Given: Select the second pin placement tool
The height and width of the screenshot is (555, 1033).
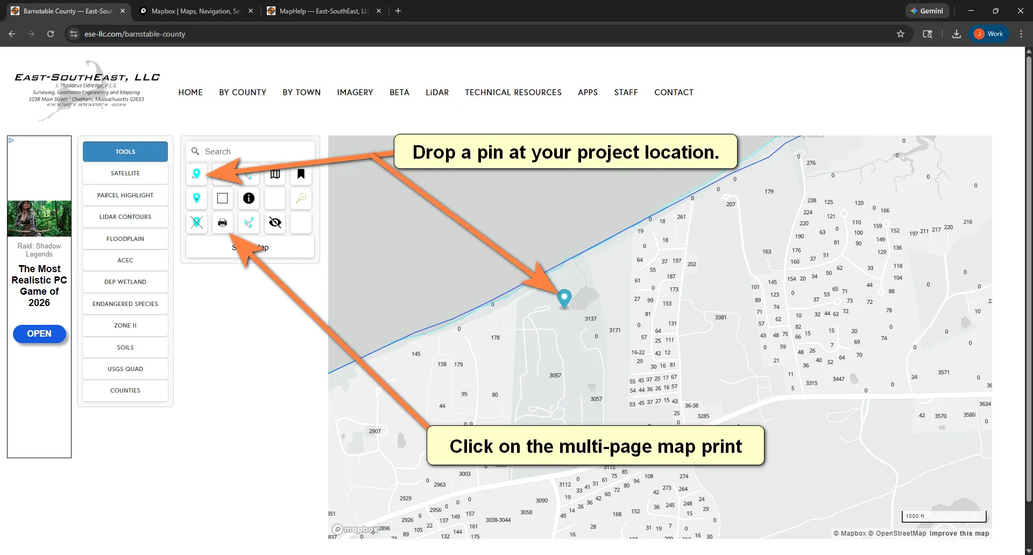Looking at the screenshot, I should coord(196,198).
